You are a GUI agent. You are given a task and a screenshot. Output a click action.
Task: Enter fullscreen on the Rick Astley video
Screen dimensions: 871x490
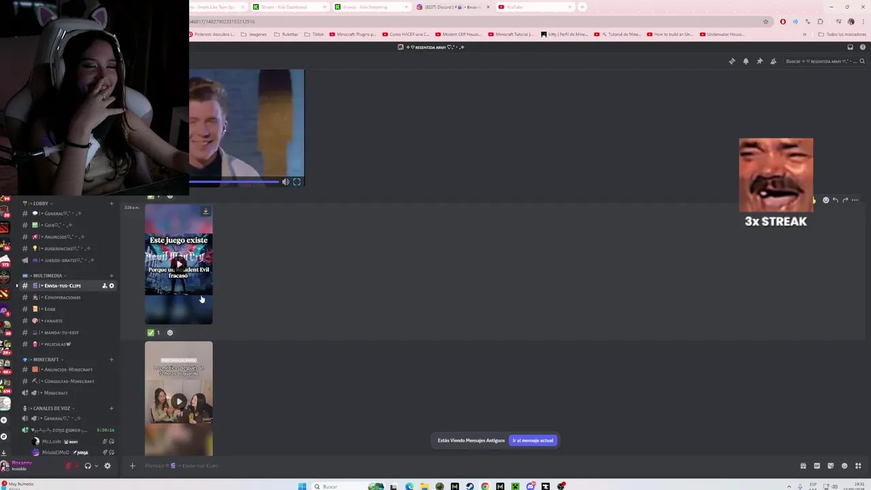tap(297, 182)
